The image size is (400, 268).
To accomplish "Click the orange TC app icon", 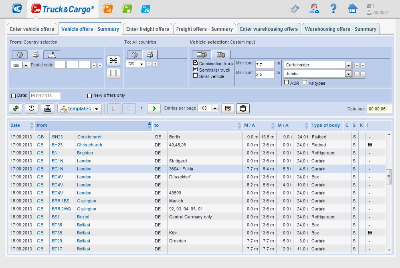I will pyautogui.click(x=108, y=9).
